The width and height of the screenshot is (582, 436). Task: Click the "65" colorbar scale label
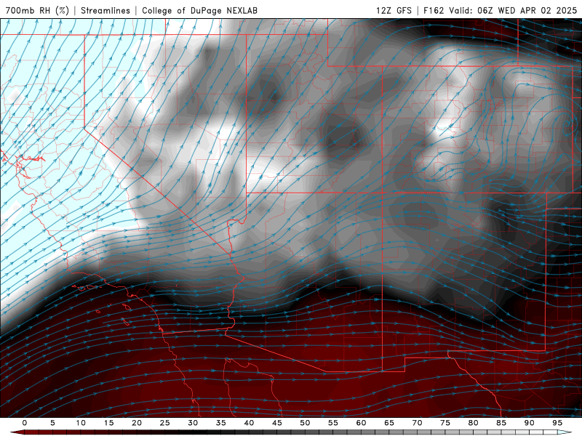coord(389,423)
